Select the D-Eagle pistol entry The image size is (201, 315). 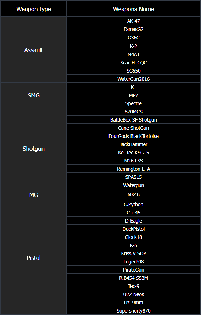click(133, 220)
